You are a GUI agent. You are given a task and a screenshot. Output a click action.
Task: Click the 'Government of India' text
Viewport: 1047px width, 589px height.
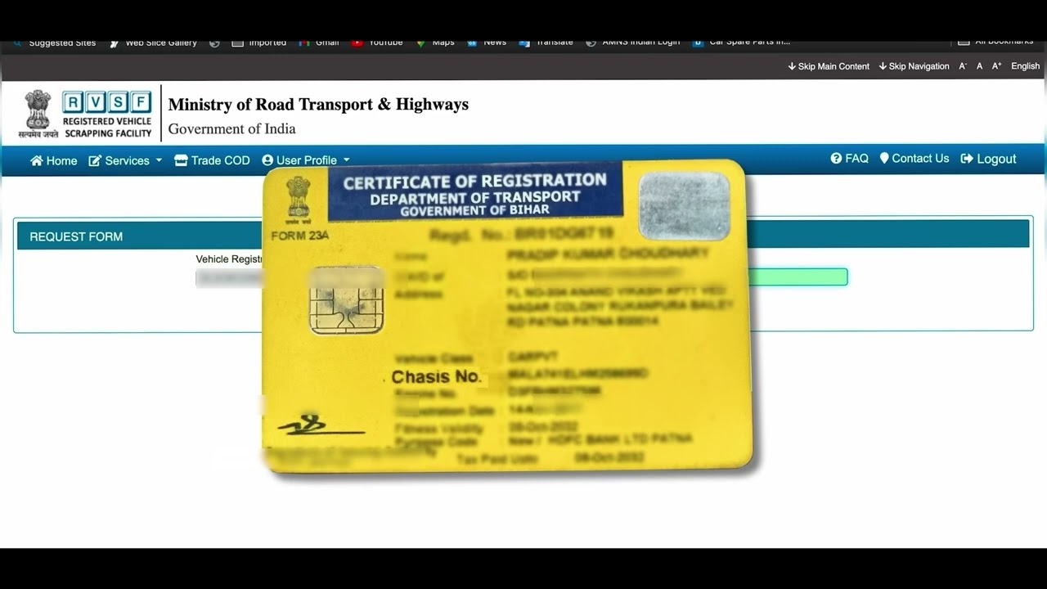(x=231, y=128)
